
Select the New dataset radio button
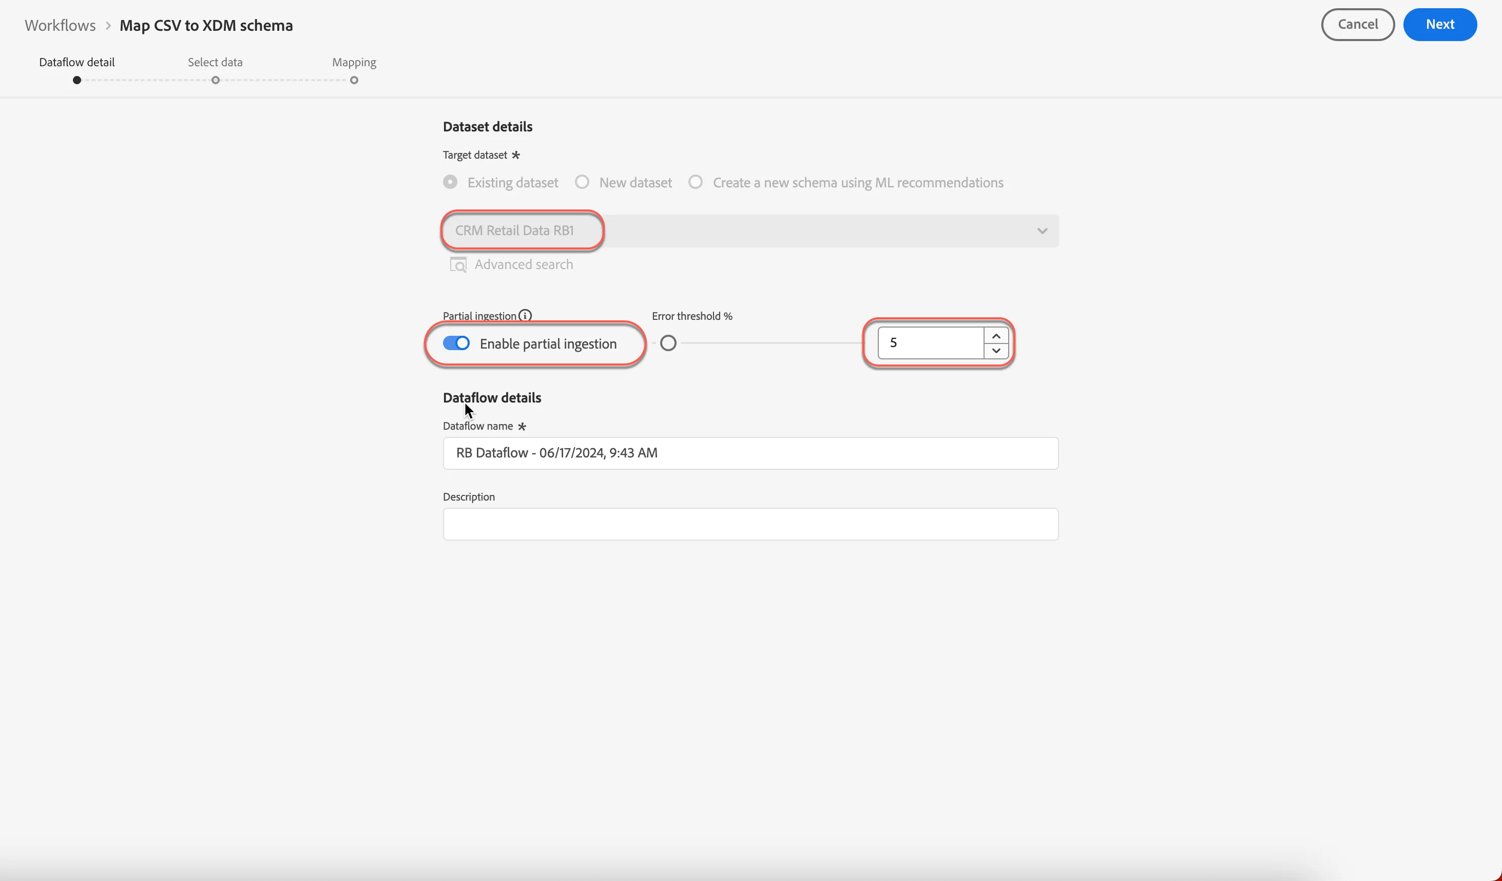click(x=582, y=182)
